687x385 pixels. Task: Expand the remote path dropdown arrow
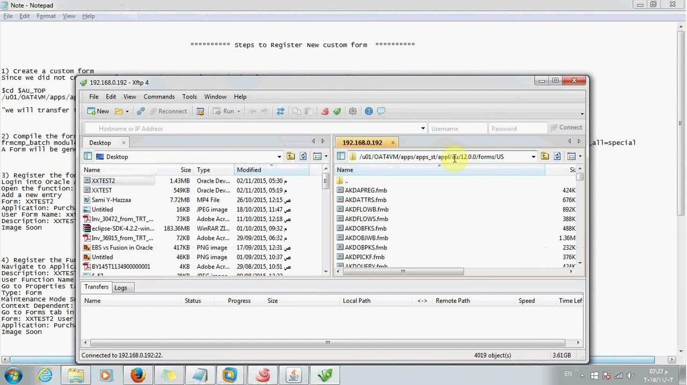[533, 157]
